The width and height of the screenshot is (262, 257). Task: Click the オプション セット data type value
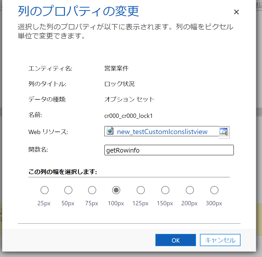[129, 99]
